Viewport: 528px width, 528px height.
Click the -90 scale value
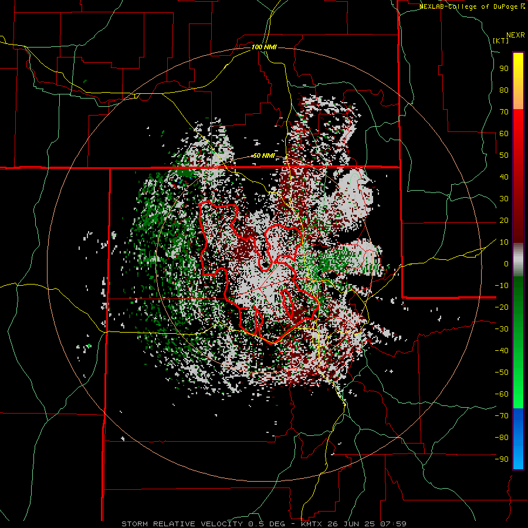pos(502,459)
